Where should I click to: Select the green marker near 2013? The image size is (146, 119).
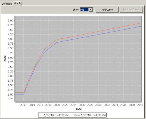[28, 82]
